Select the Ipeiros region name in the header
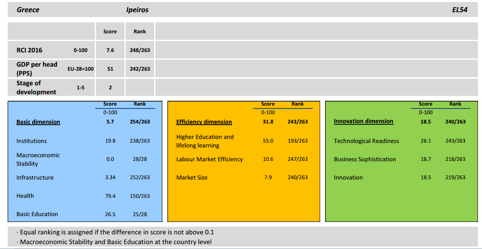 click(137, 10)
